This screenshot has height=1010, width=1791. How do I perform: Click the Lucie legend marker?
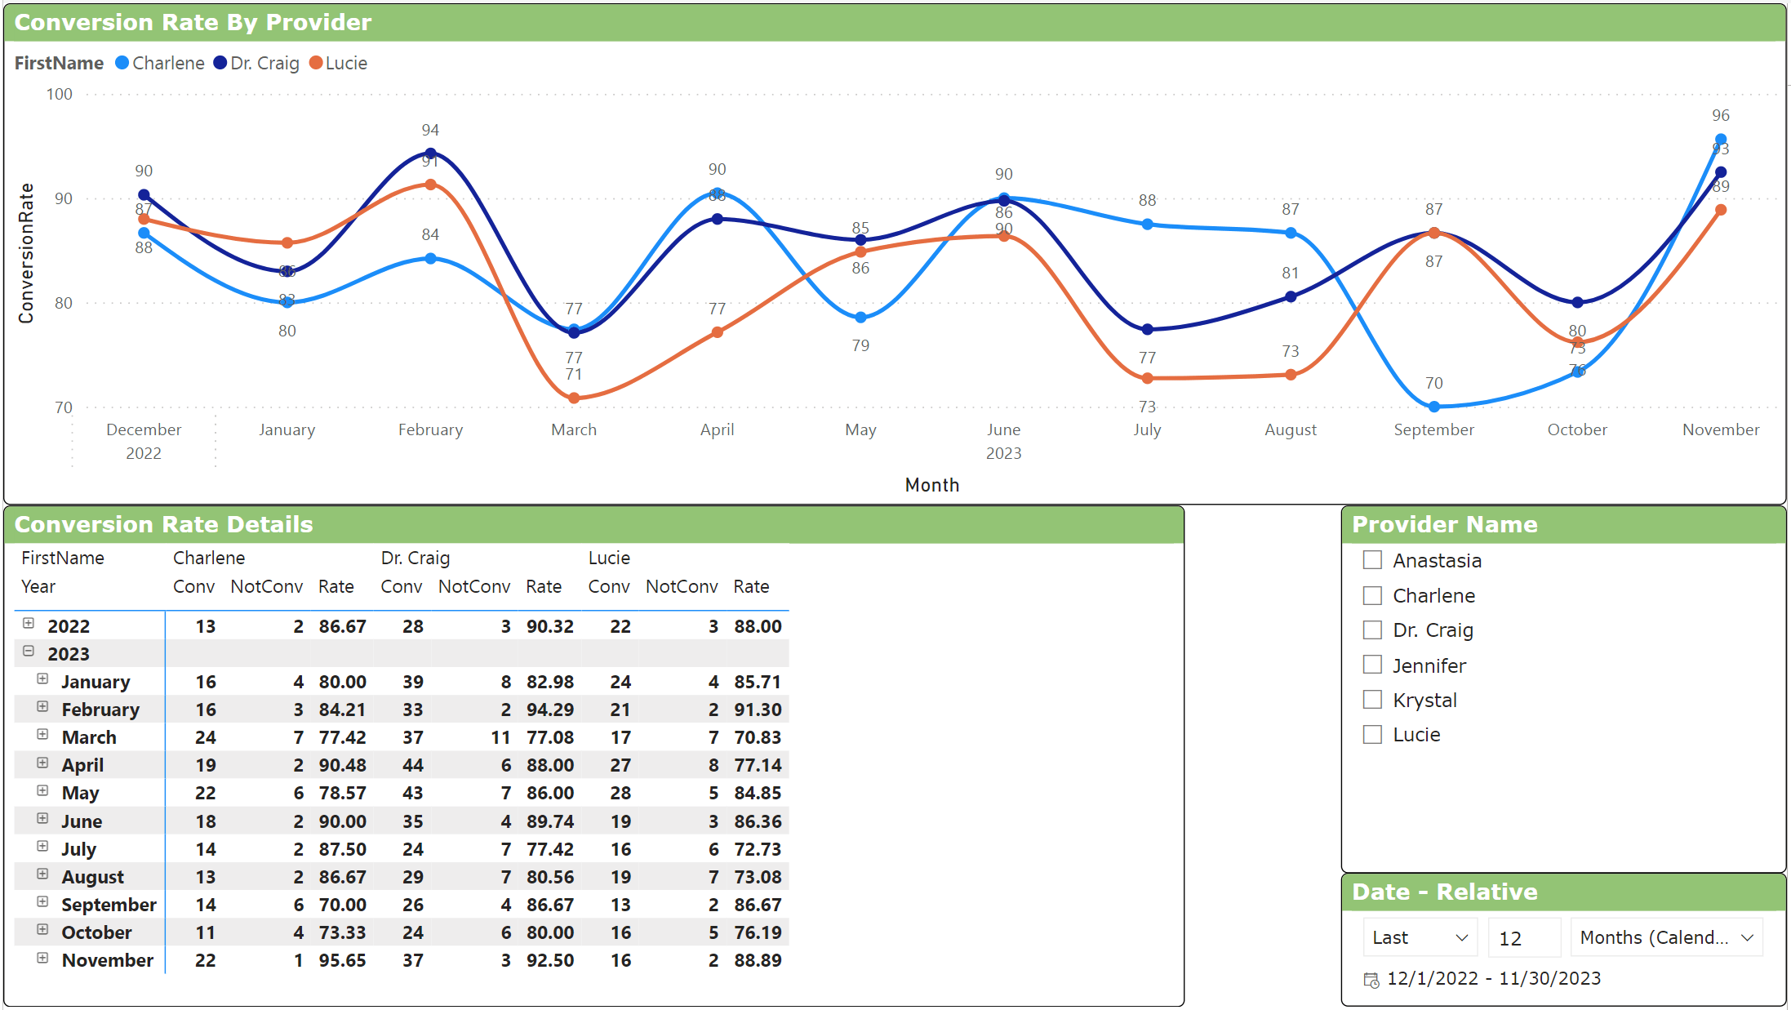(x=316, y=63)
